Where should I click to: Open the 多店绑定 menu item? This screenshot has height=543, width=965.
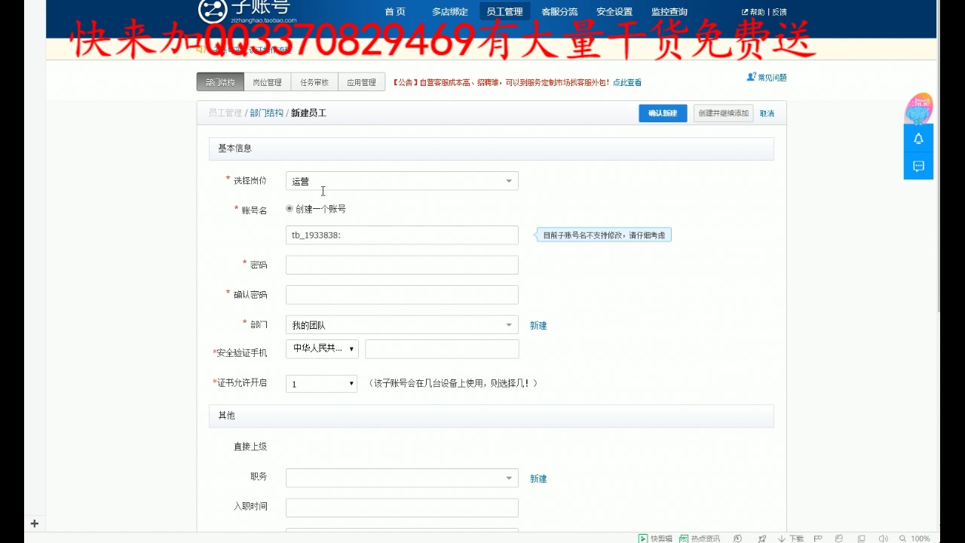click(450, 11)
